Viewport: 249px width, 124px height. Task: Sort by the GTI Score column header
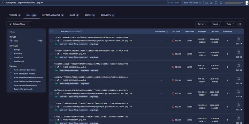176,32
